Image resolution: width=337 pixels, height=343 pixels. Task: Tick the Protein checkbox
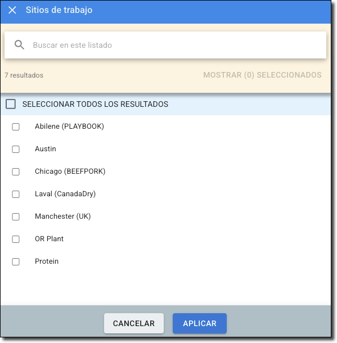coord(16,261)
